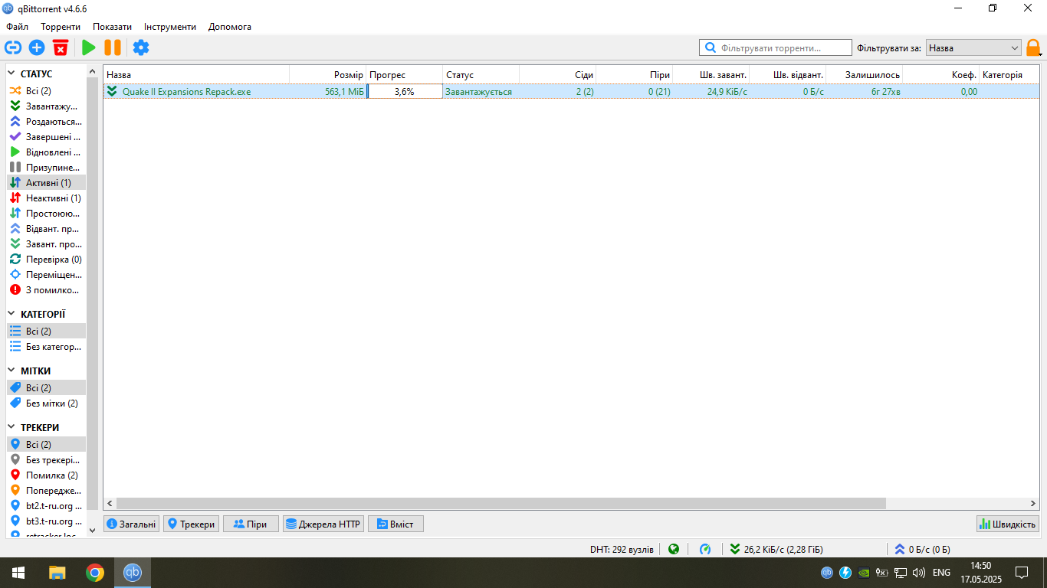Open the Файл menu
Screen dimensions: 1047x588
(17, 27)
